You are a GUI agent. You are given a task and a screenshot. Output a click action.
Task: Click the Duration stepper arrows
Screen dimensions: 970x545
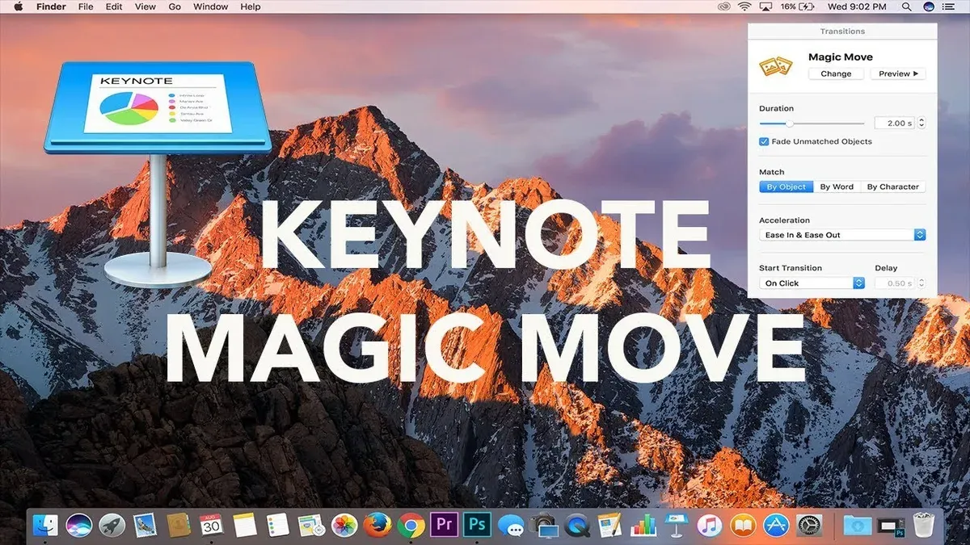click(921, 124)
